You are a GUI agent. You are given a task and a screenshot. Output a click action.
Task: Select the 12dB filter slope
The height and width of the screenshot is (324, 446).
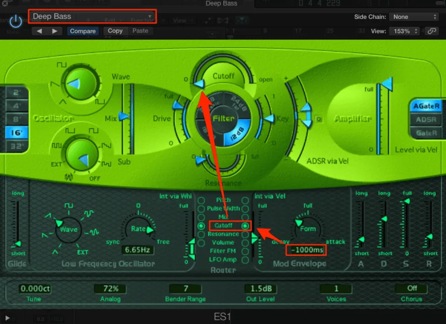pos(237,132)
